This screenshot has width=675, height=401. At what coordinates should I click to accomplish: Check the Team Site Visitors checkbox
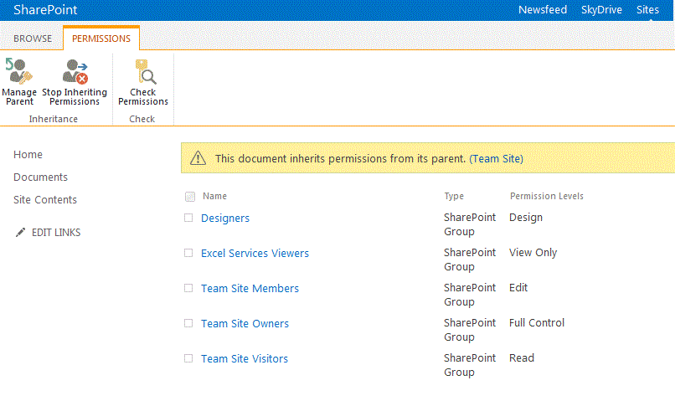[188, 358]
